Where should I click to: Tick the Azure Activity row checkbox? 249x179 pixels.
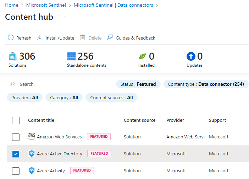[x=16, y=171]
